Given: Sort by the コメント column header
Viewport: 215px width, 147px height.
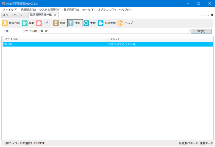Looking at the screenshot, I should [x=161, y=39].
